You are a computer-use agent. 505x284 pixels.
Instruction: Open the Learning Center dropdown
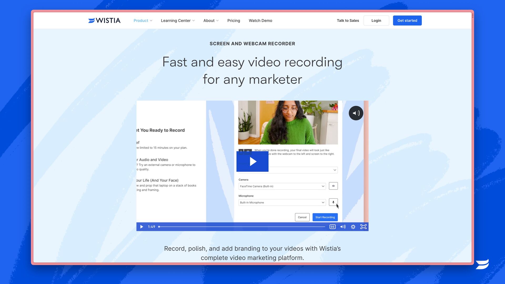click(x=178, y=21)
